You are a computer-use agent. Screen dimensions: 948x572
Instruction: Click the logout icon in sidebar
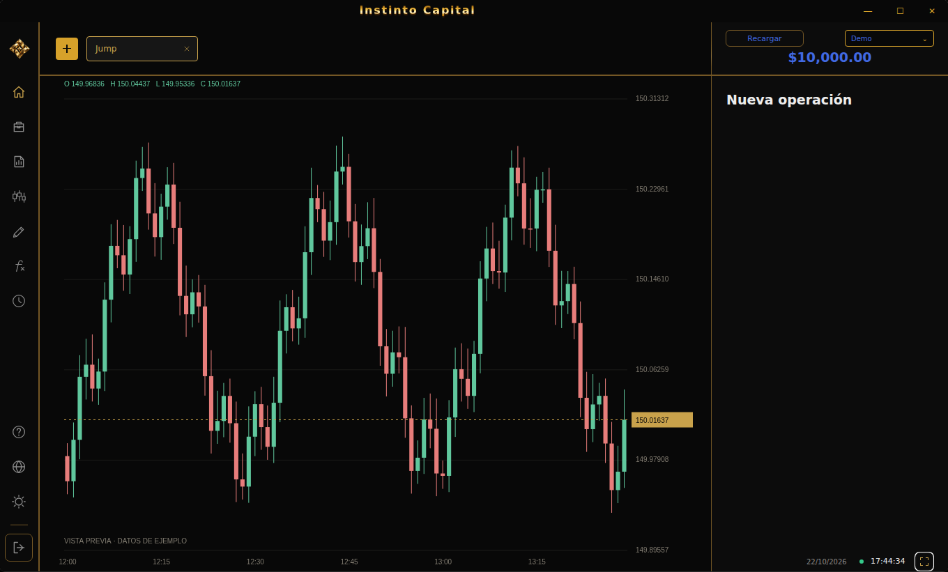click(x=19, y=547)
